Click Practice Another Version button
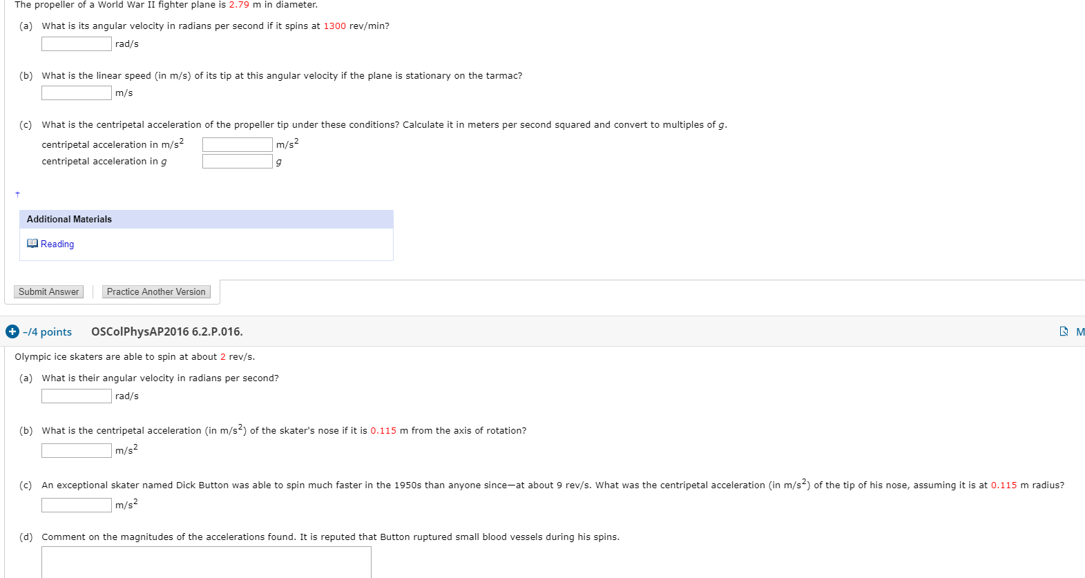 coord(156,292)
